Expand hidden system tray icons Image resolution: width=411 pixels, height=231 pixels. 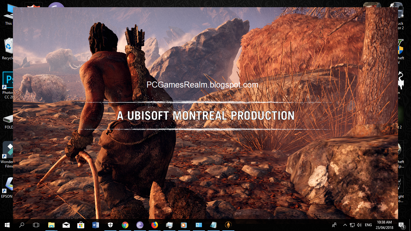click(x=345, y=225)
